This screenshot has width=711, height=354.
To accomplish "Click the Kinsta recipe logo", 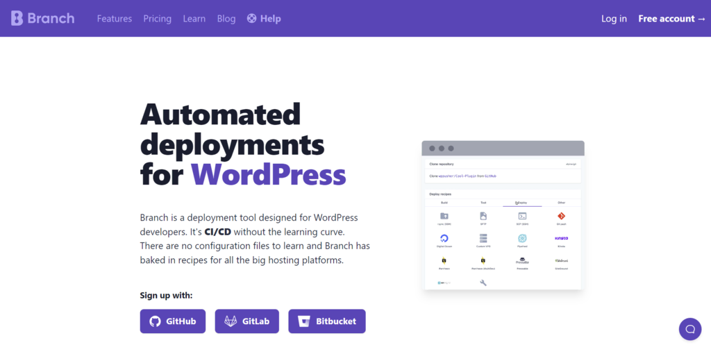I will point(561,238).
